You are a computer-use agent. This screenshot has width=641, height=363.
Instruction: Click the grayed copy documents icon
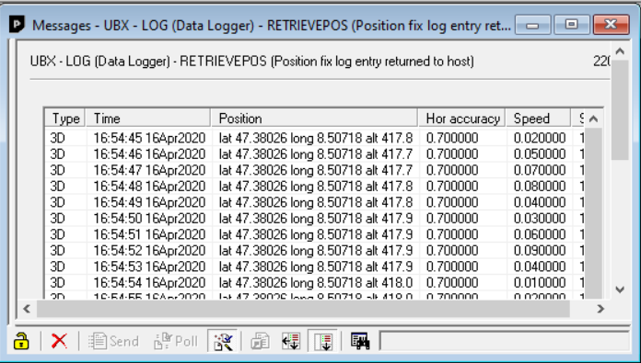click(260, 341)
